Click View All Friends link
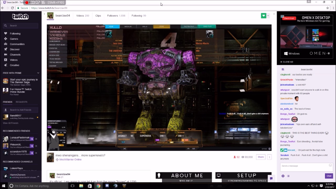This screenshot has height=189, width=336. click(x=11, y=123)
